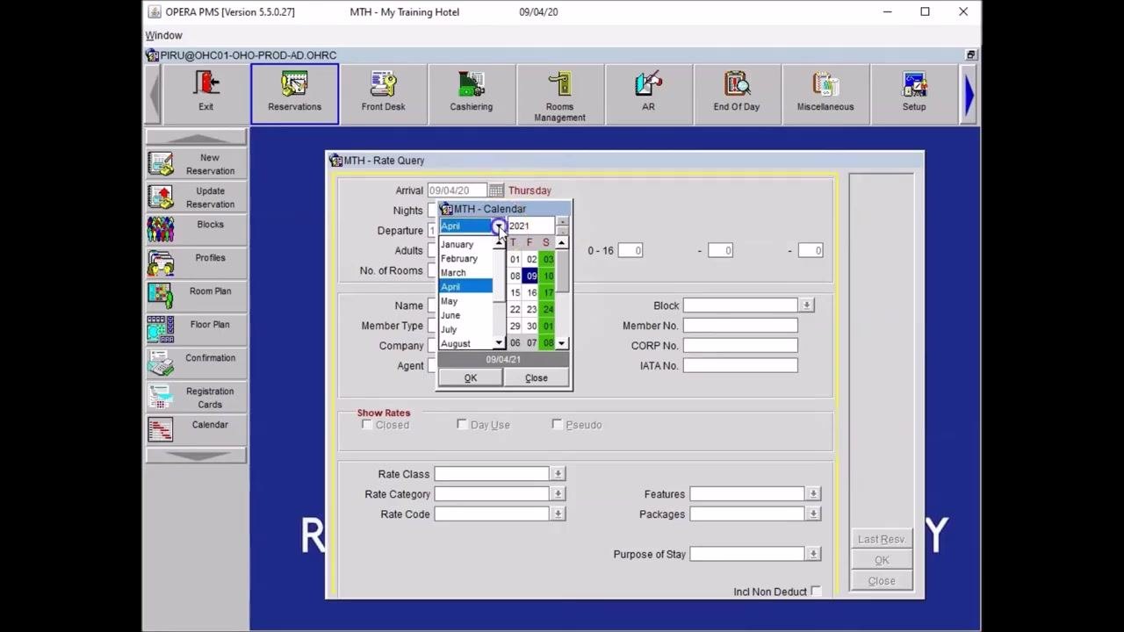
Task: Open Confirmation from the sidebar
Action: tap(196, 364)
